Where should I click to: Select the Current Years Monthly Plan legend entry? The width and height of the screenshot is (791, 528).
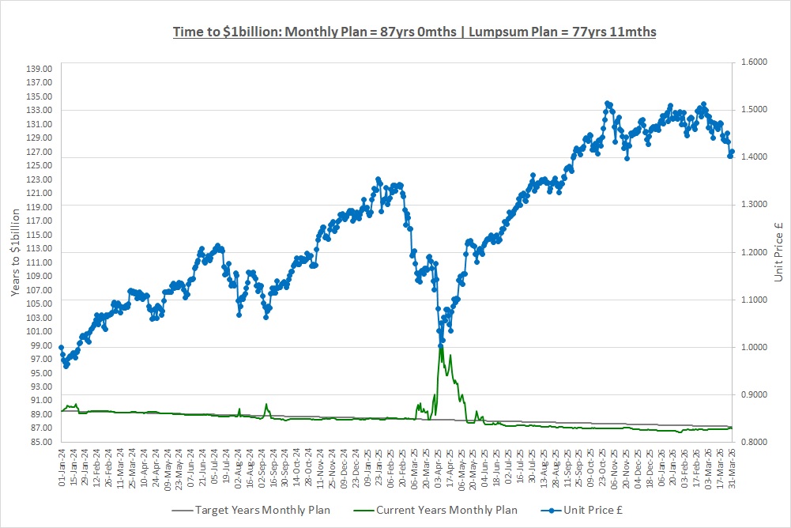[x=447, y=510]
